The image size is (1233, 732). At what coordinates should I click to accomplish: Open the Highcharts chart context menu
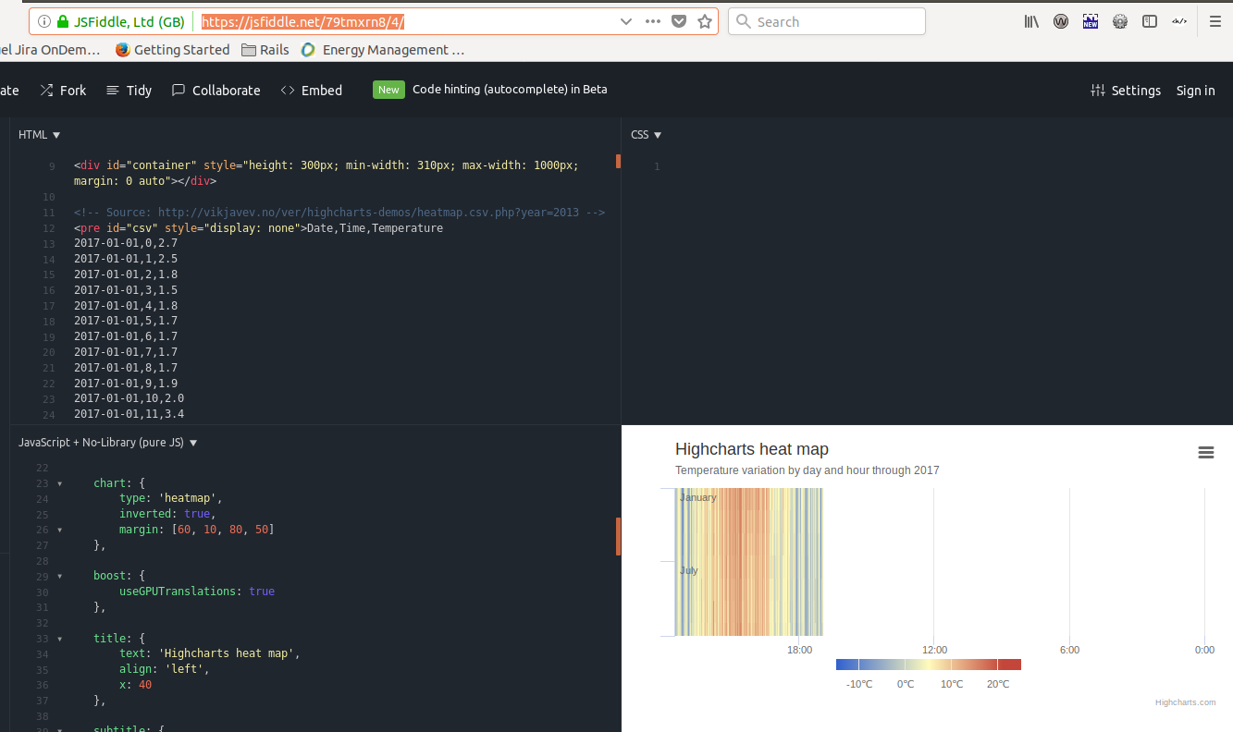1205,452
